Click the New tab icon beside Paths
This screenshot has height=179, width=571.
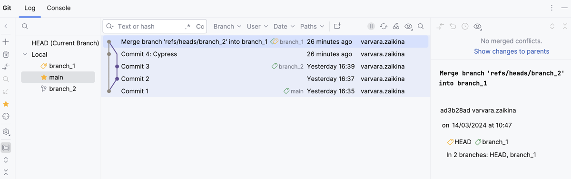[x=337, y=26]
